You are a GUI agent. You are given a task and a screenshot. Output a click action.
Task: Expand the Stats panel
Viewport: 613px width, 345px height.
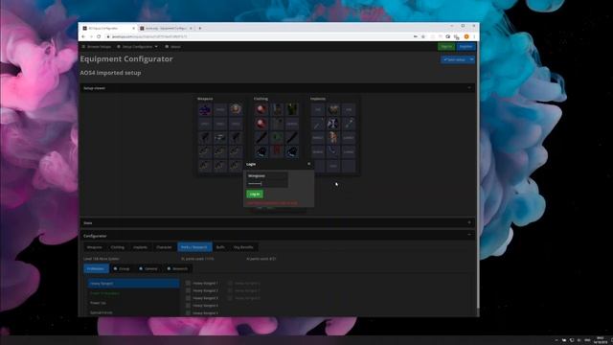click(x=469, y=222)
